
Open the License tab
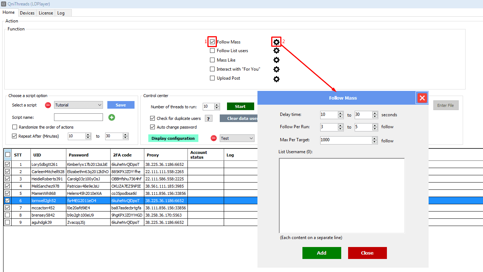pos(46,13)
